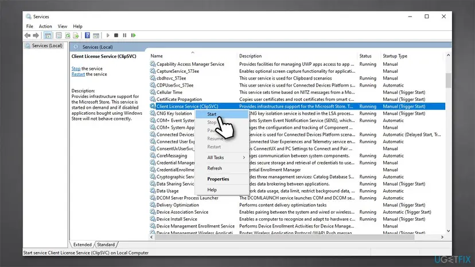Click the Restart the service link
Screen dimensions: 475x267
[x=78, y=74]
